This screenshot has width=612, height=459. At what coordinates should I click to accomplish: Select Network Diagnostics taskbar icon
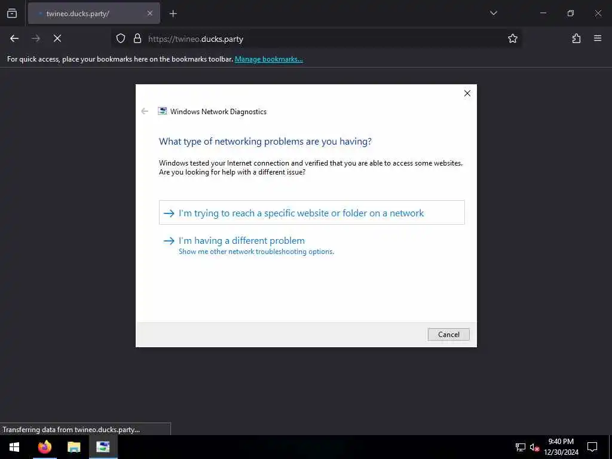pos(103,447)
